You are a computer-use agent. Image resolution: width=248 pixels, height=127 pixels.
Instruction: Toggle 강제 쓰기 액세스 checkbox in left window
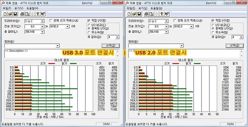point(51,21)
